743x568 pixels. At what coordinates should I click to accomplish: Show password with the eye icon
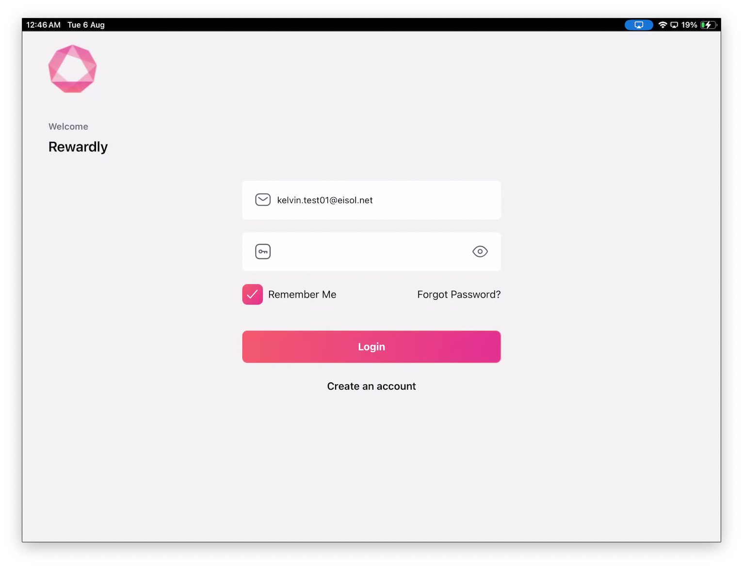[x=480, y=252]
